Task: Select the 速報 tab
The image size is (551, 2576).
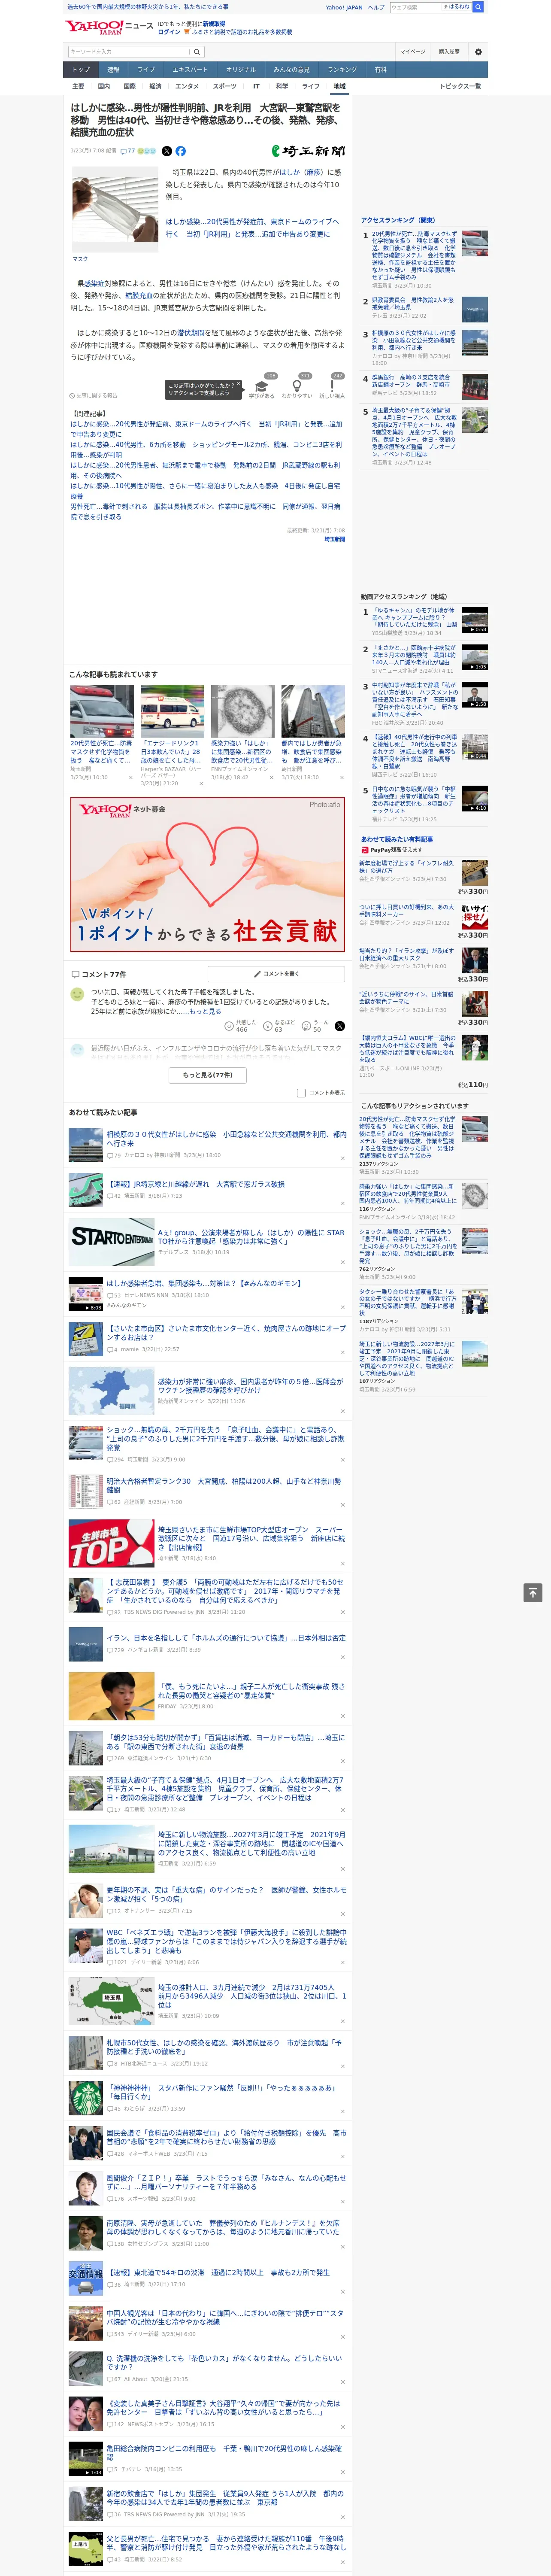Action: tap(113, 70)
